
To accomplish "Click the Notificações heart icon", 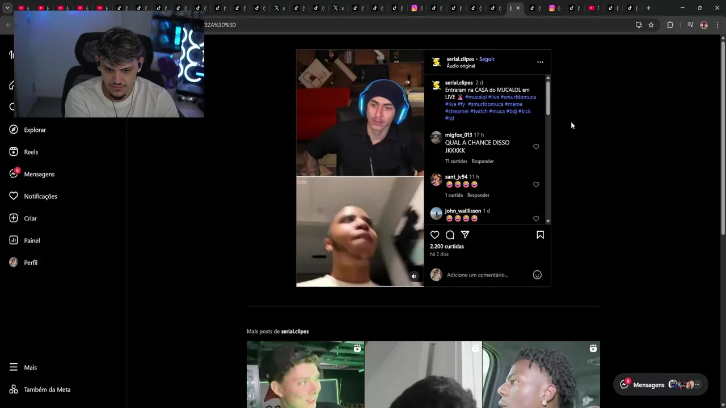I will [x=14, y=196].
